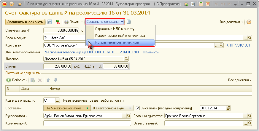Viewport: 259px width, 131px height.
Task: Move row up with the up arrow icon
Action: (x=48, y=80)
